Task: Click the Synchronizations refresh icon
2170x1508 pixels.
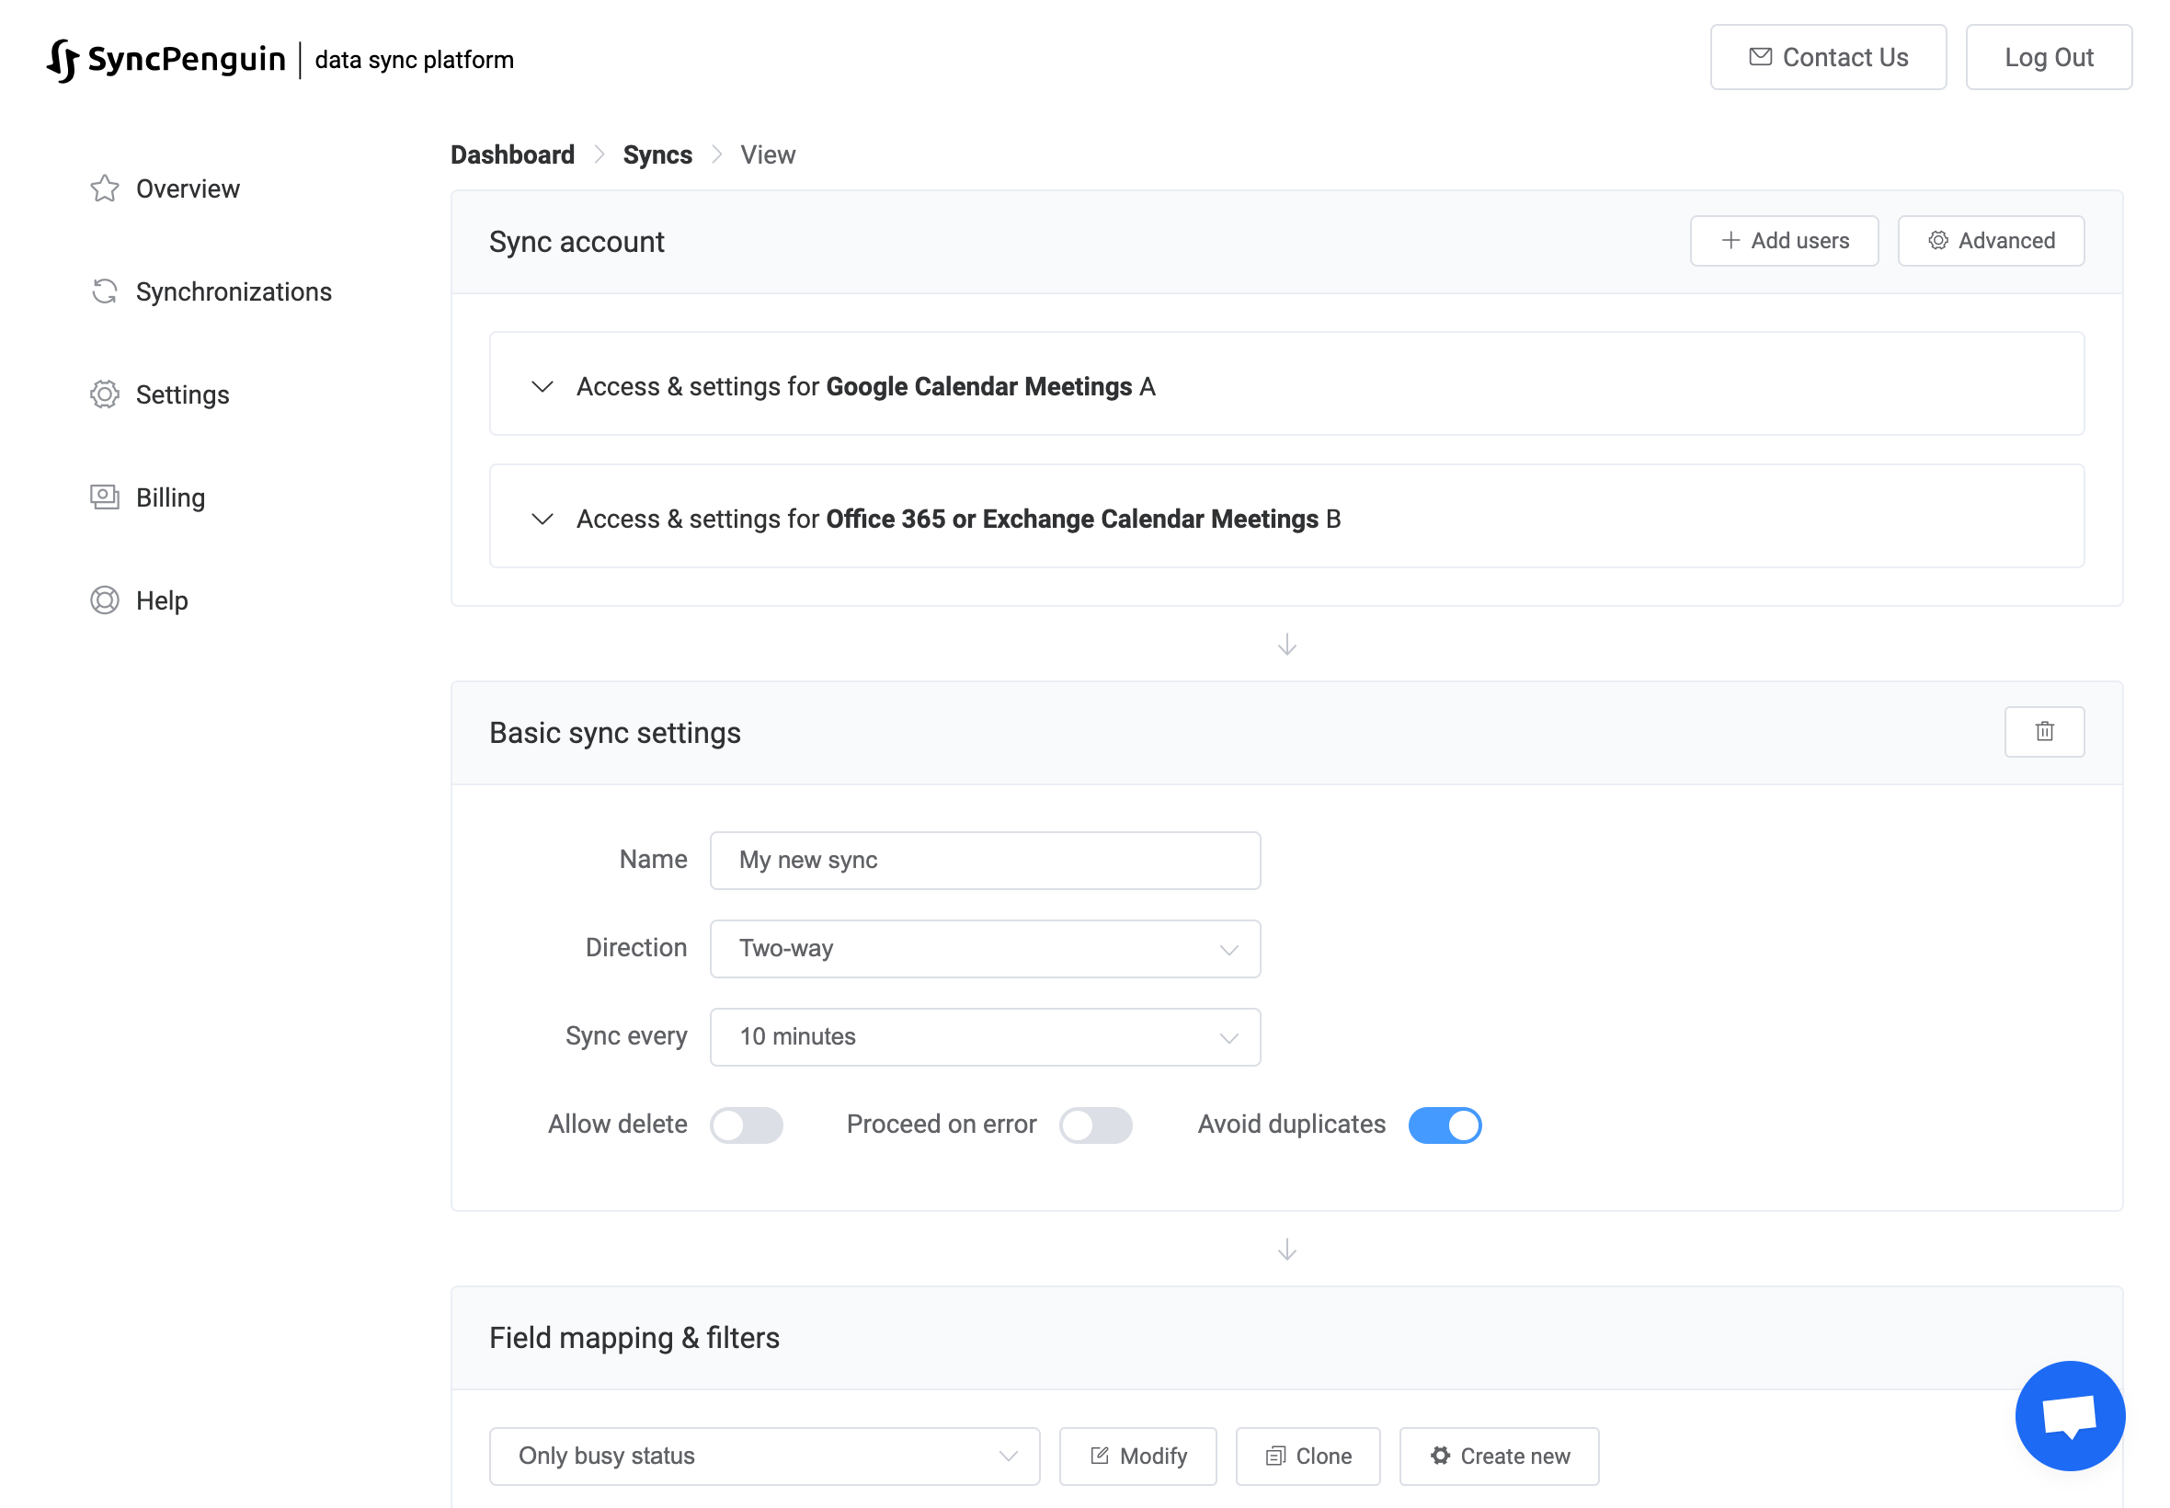Action: click(105, 292)
